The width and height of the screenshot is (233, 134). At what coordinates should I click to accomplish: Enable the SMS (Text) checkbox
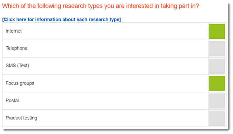point(217,66)
